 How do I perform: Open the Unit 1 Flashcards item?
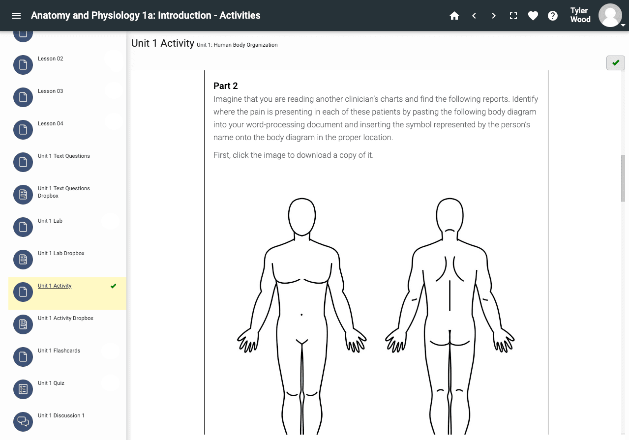tap(59, 351)
